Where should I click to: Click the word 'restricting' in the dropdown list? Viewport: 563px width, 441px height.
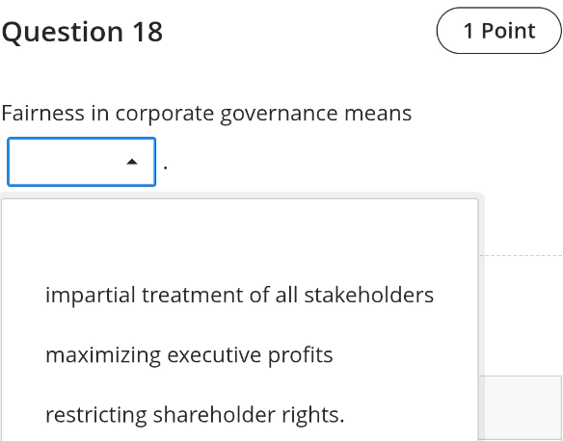95,415
